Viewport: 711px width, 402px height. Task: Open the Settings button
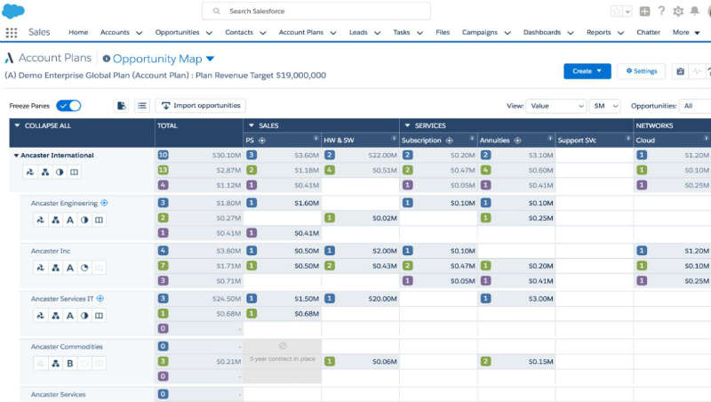(642, 71)
